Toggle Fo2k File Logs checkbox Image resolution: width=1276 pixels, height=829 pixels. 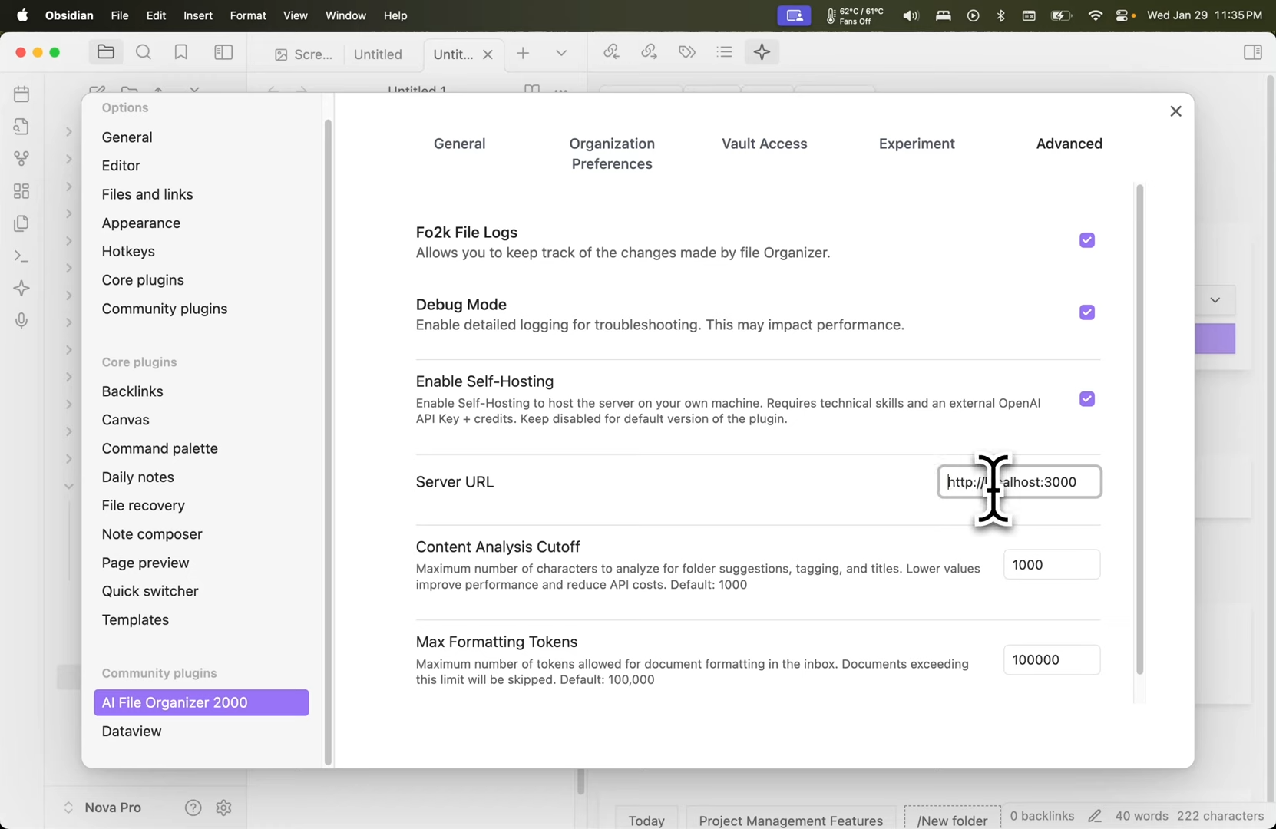[x=1086, y=240]
